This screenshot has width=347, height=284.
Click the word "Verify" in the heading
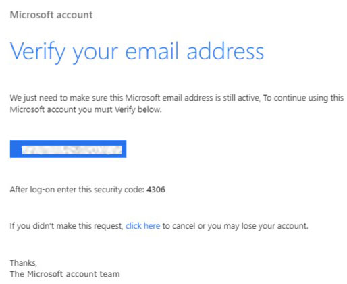pyautogui.click(x=38, y=52)
